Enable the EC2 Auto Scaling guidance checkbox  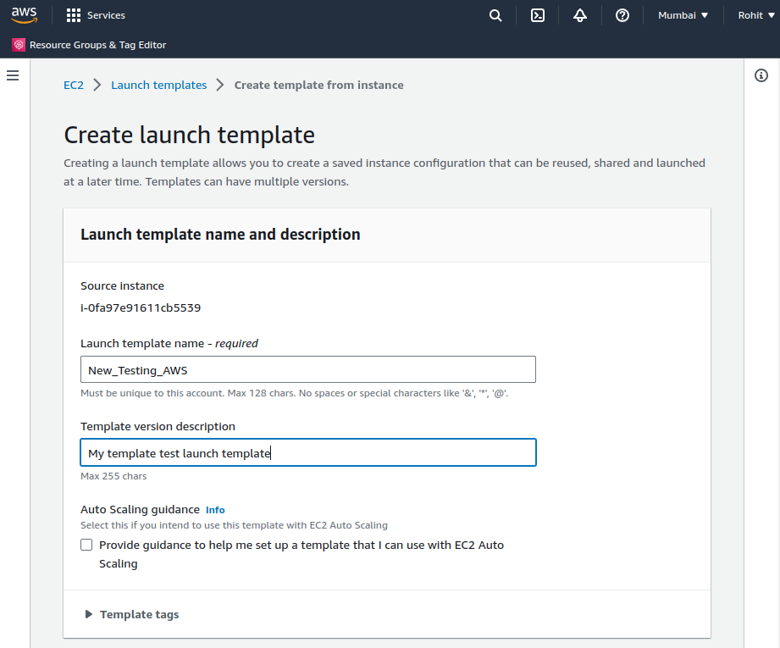[x=86, y=545]
